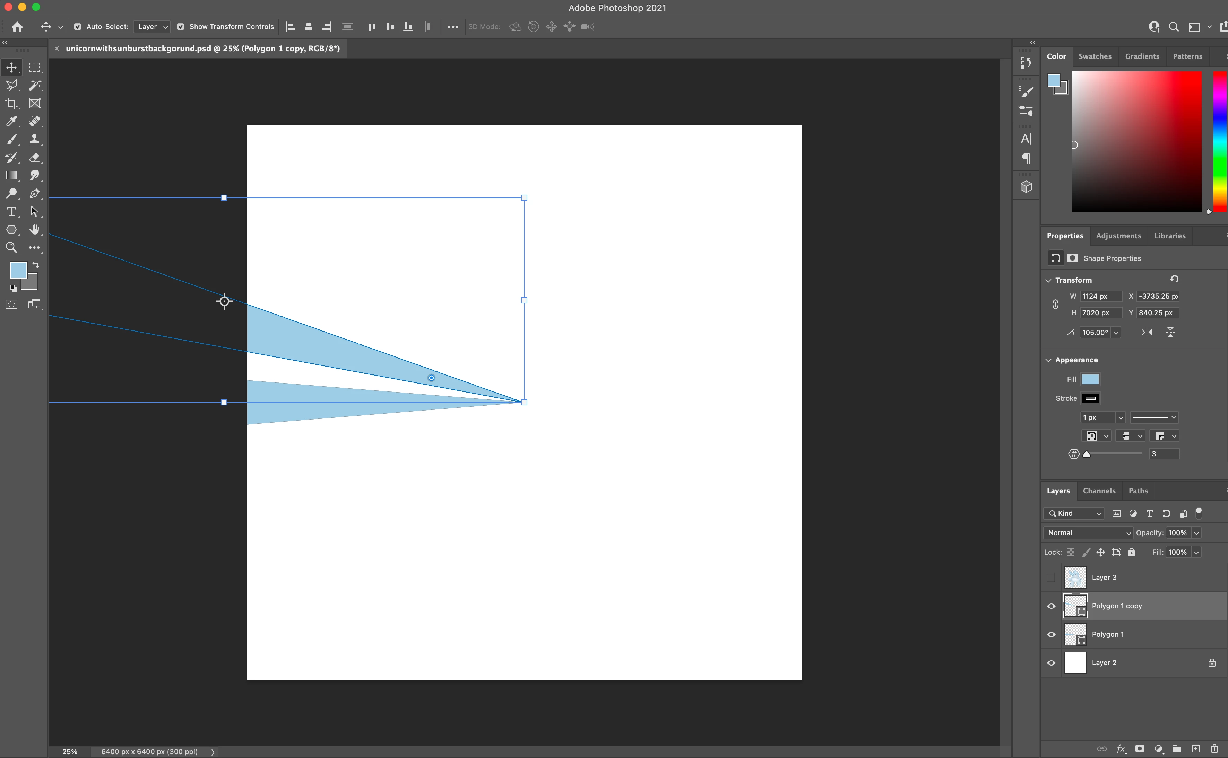This screenshot has width=1228, height=758.
Task: Switch to the Channels tab
Action: click(x=1099, y=491)
